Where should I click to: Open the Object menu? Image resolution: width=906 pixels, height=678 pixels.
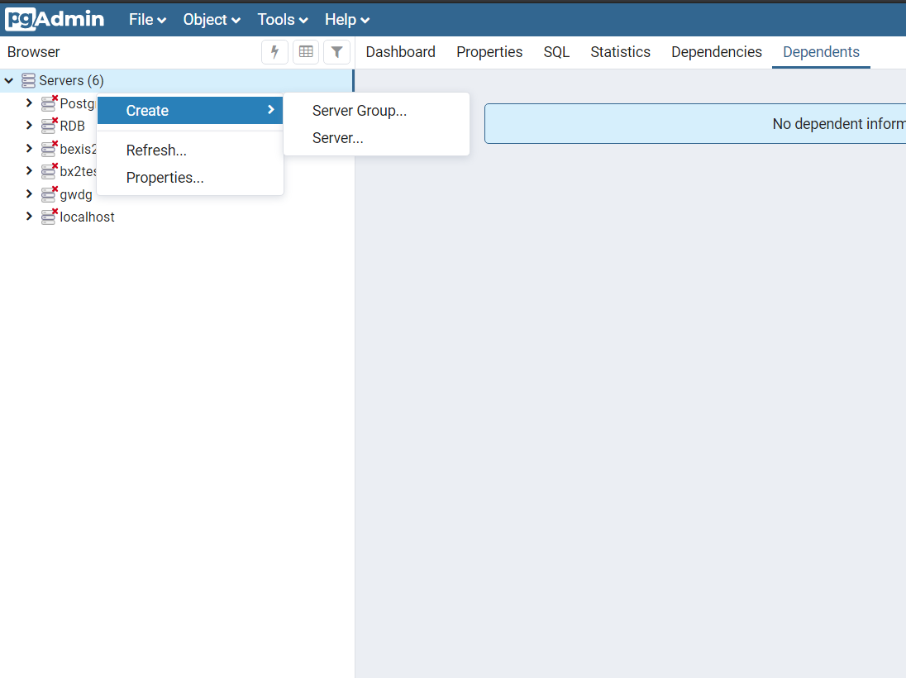click(x=212, y=20)
